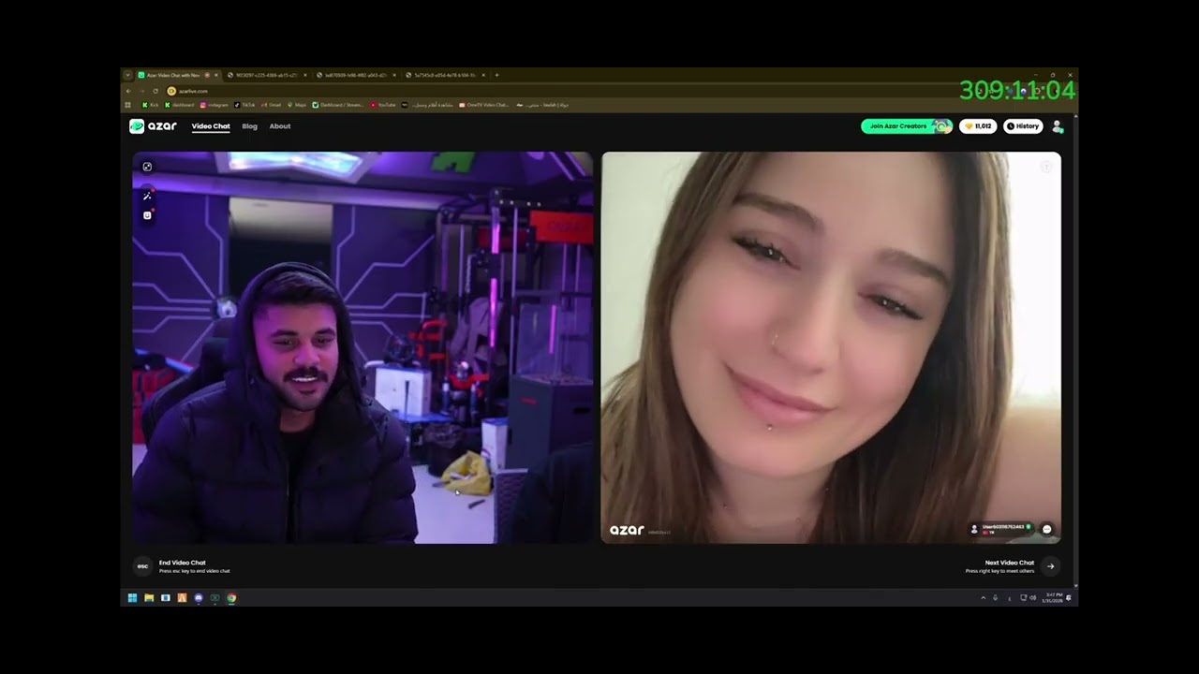Click the remote user ID badge
The width and height of the screenshot is (1199, 674).
pyautogui.click(x=1001, y=529)
